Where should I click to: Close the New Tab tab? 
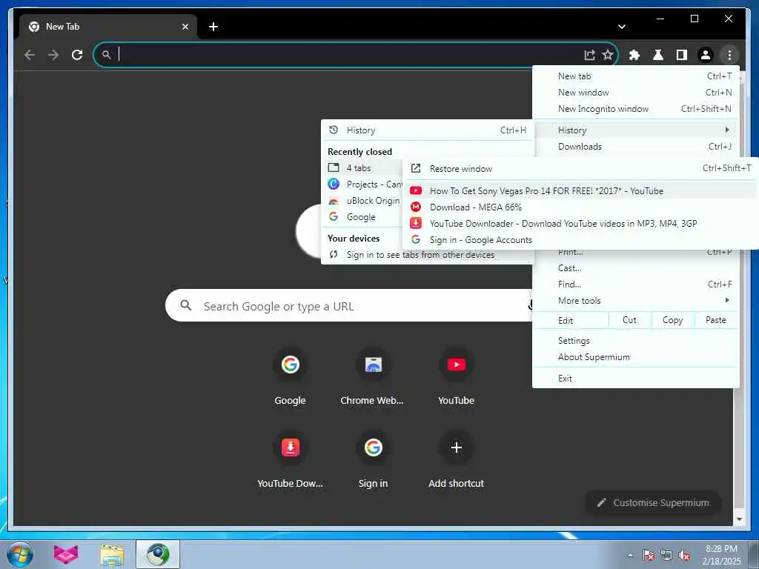coord(185,27)
